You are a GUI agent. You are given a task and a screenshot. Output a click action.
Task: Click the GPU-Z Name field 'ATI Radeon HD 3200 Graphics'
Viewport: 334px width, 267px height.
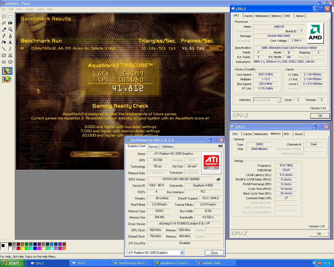pyautogui.click(x=174, y=154)
